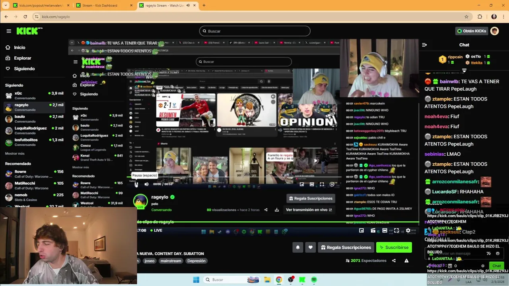
Task: Open recommended channel nemob
Action: (34, 197)
